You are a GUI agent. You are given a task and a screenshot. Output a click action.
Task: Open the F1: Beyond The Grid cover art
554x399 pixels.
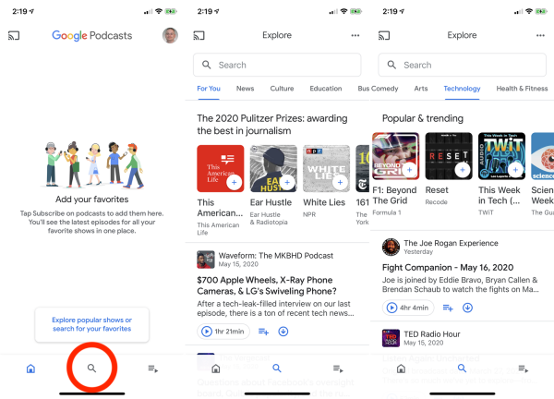[x=396, y=156]
